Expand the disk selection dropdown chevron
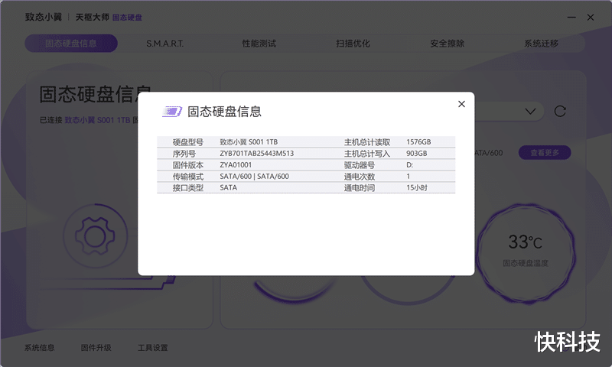Image resolution: width=612 pixels, height=367 pixels. click(530, 111)
